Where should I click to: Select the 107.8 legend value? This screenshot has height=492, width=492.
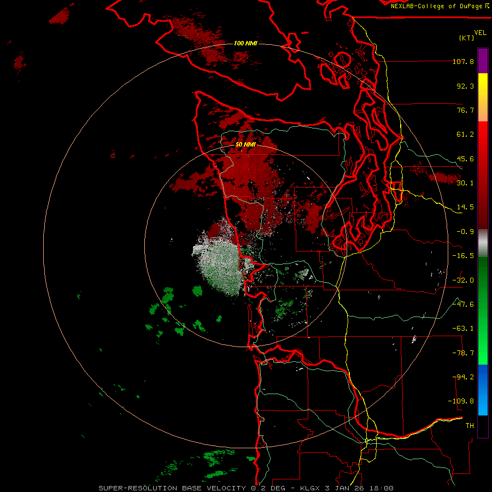point(463,61)
